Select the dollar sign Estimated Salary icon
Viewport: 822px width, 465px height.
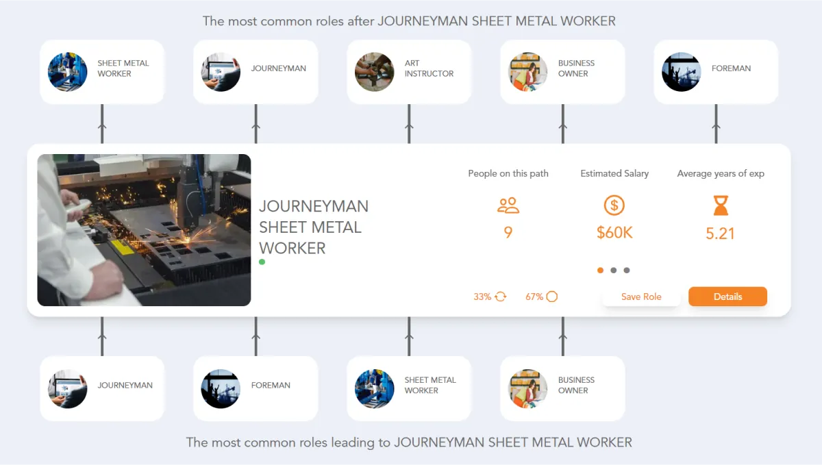coord(614,204)
